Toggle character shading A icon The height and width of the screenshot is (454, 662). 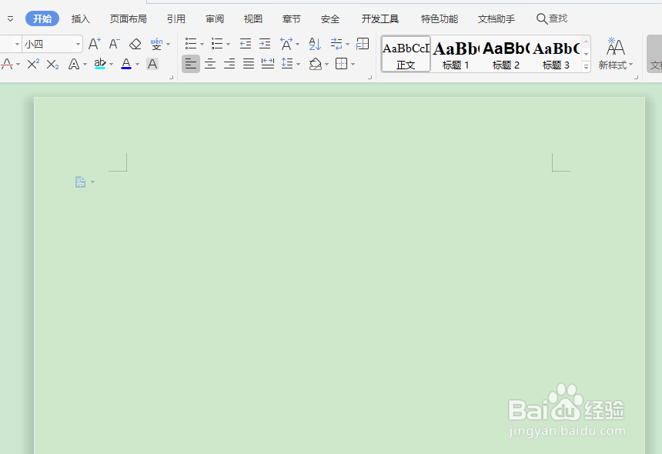pos(152,64)
